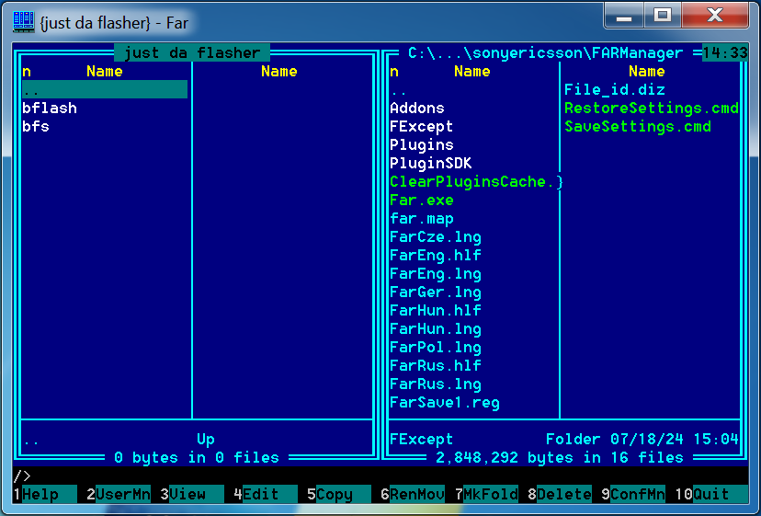Close the Far window
Viewport: 761px width, 516px height.
(x=715, y=16)
